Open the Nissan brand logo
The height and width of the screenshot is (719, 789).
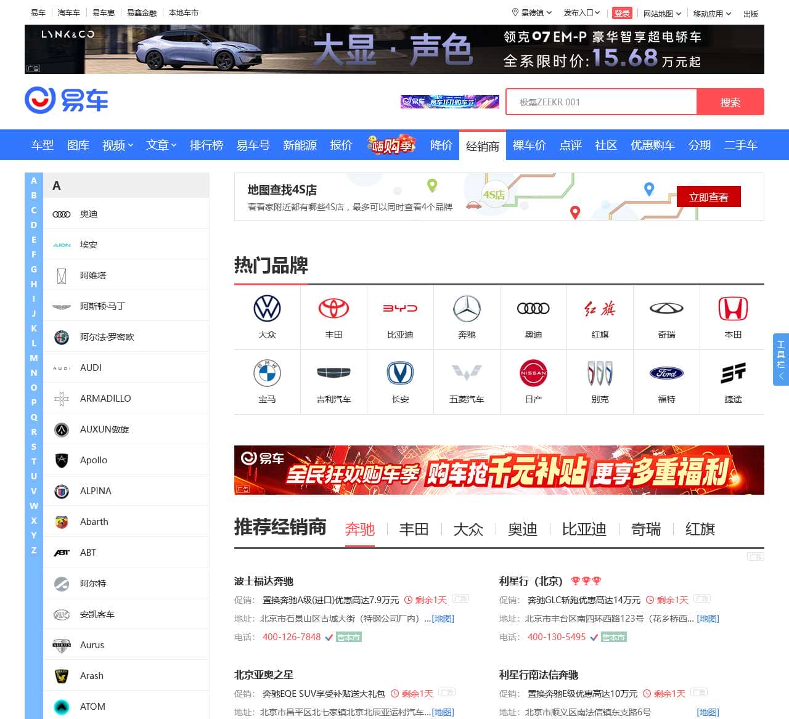[x=533, y=373]
